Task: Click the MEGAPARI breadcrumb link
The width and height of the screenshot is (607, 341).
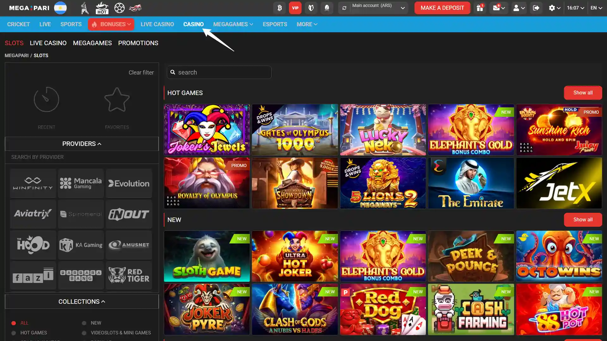Action: [16, 56]
